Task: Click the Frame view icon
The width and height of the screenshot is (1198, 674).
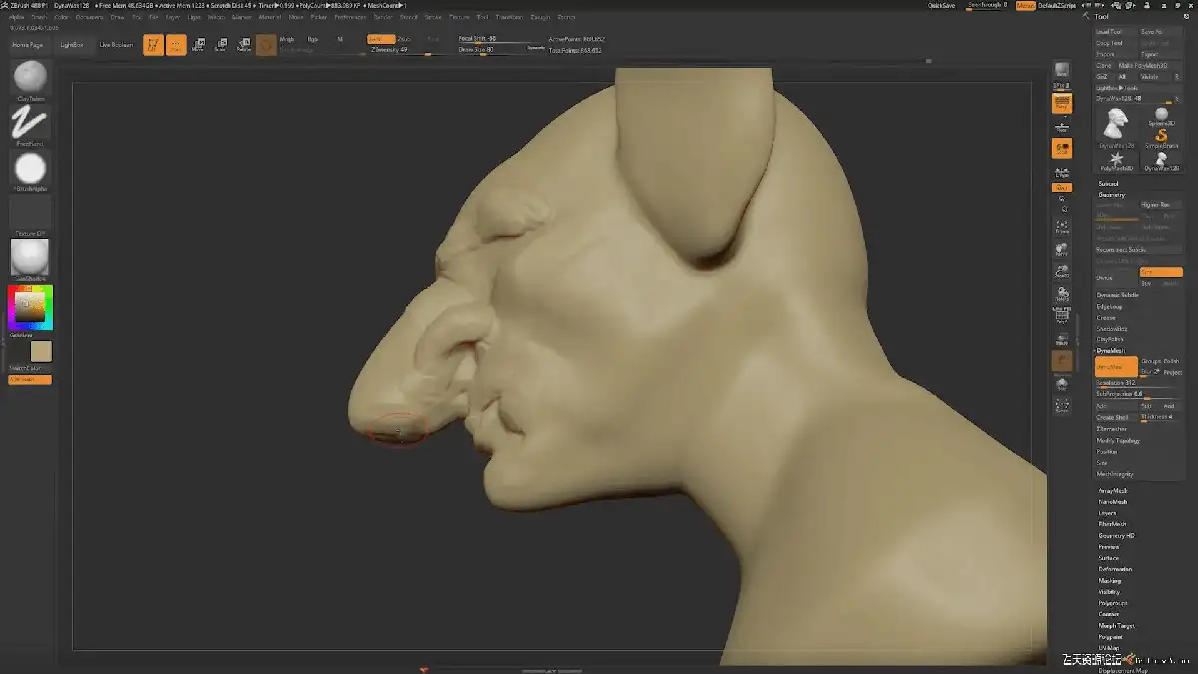Action: point(1062,227)
